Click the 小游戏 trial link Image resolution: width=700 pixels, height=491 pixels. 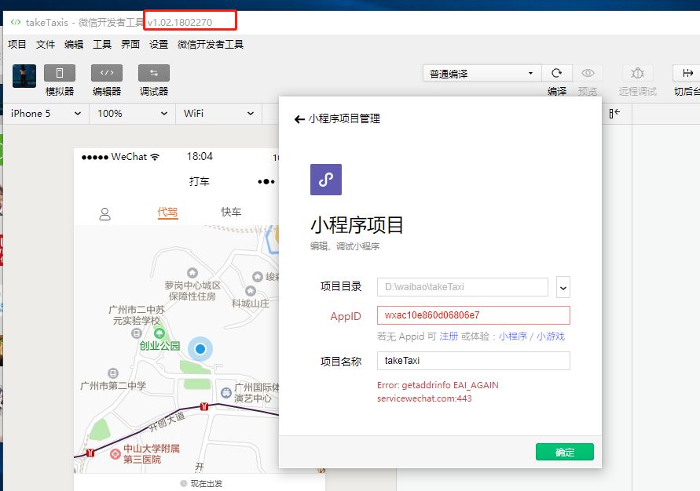[x=551, y=336]
